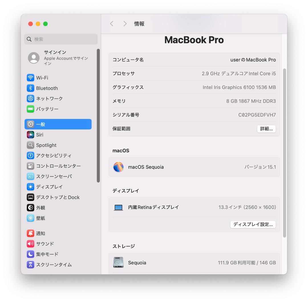Open Bluetooth icon in sidebar
The image size is (308, 302).
(31, 88)
